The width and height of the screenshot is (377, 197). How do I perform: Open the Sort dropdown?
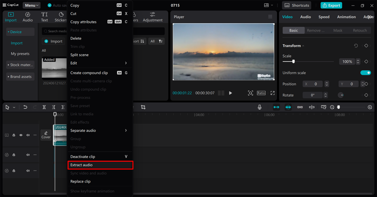point(139,41)
